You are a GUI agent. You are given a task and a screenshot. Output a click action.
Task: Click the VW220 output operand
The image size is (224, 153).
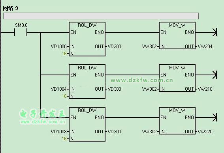pyautogui.click(x=205, y=132)
